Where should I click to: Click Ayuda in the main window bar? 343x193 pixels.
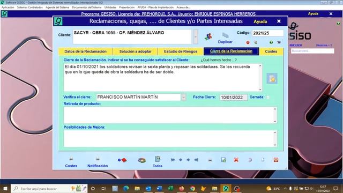tap(313, 13)
